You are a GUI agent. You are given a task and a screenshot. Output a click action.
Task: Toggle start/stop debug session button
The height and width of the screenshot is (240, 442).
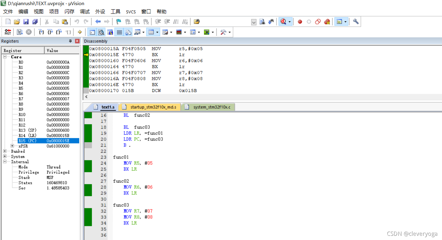(283, 22)
